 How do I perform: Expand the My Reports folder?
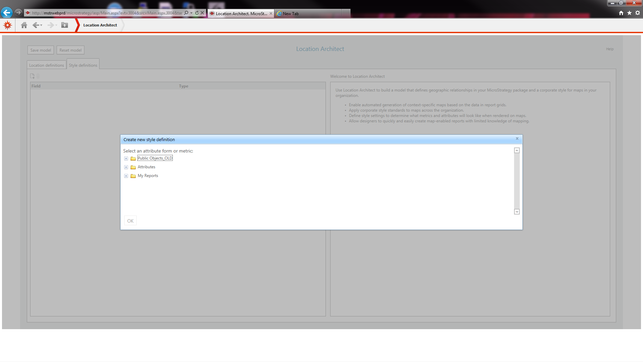pyautogui.click(x=126, y=176)
